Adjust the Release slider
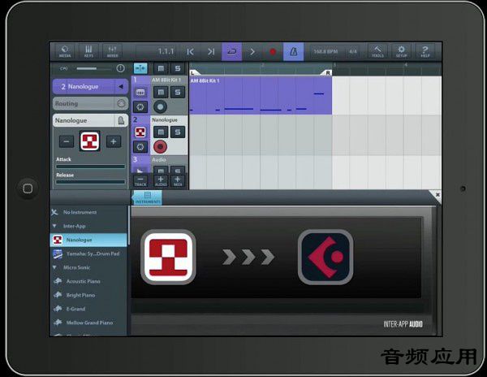 click(x=90, y=182)
